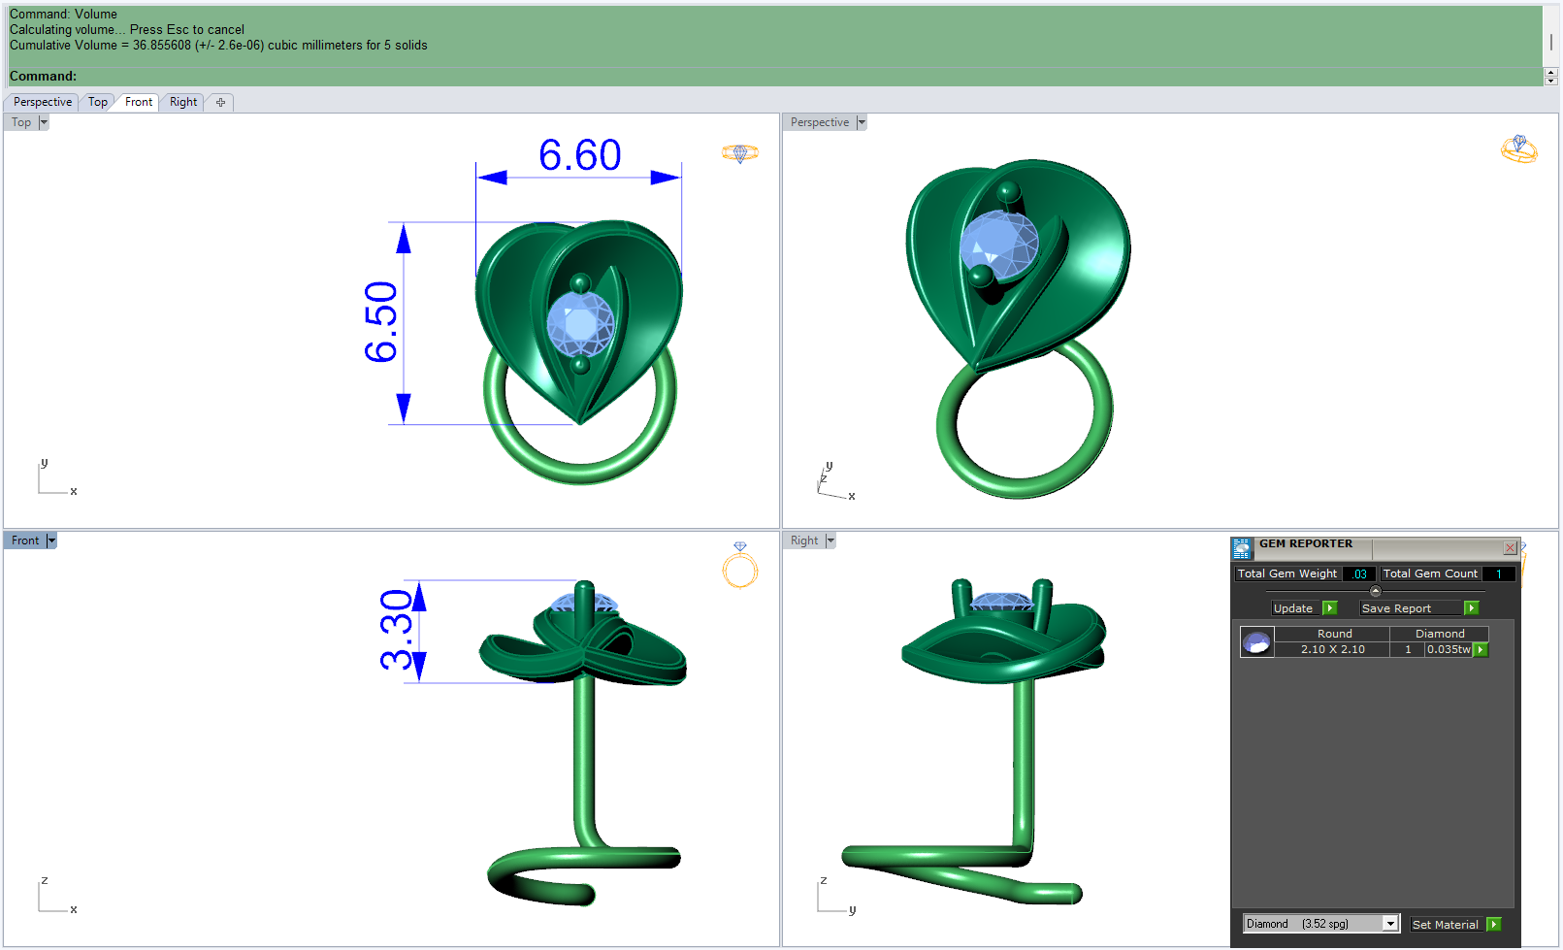
Task: Select the round diamond gem thumbnail
Action: (x=1256, y=642)
